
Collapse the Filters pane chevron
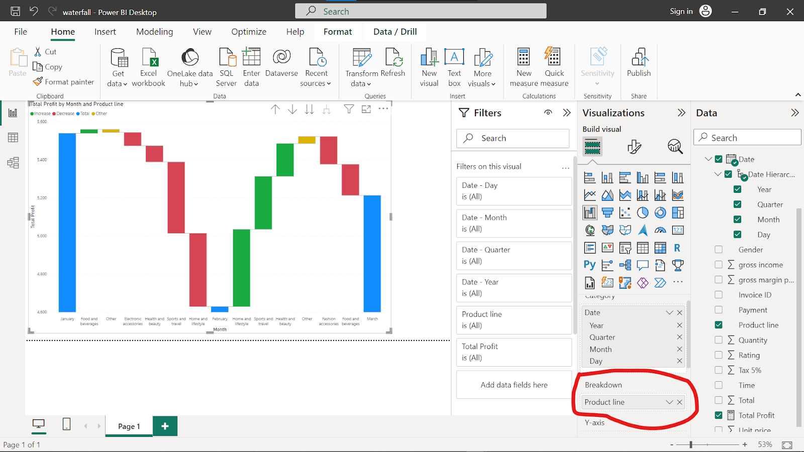click(567, 112)
